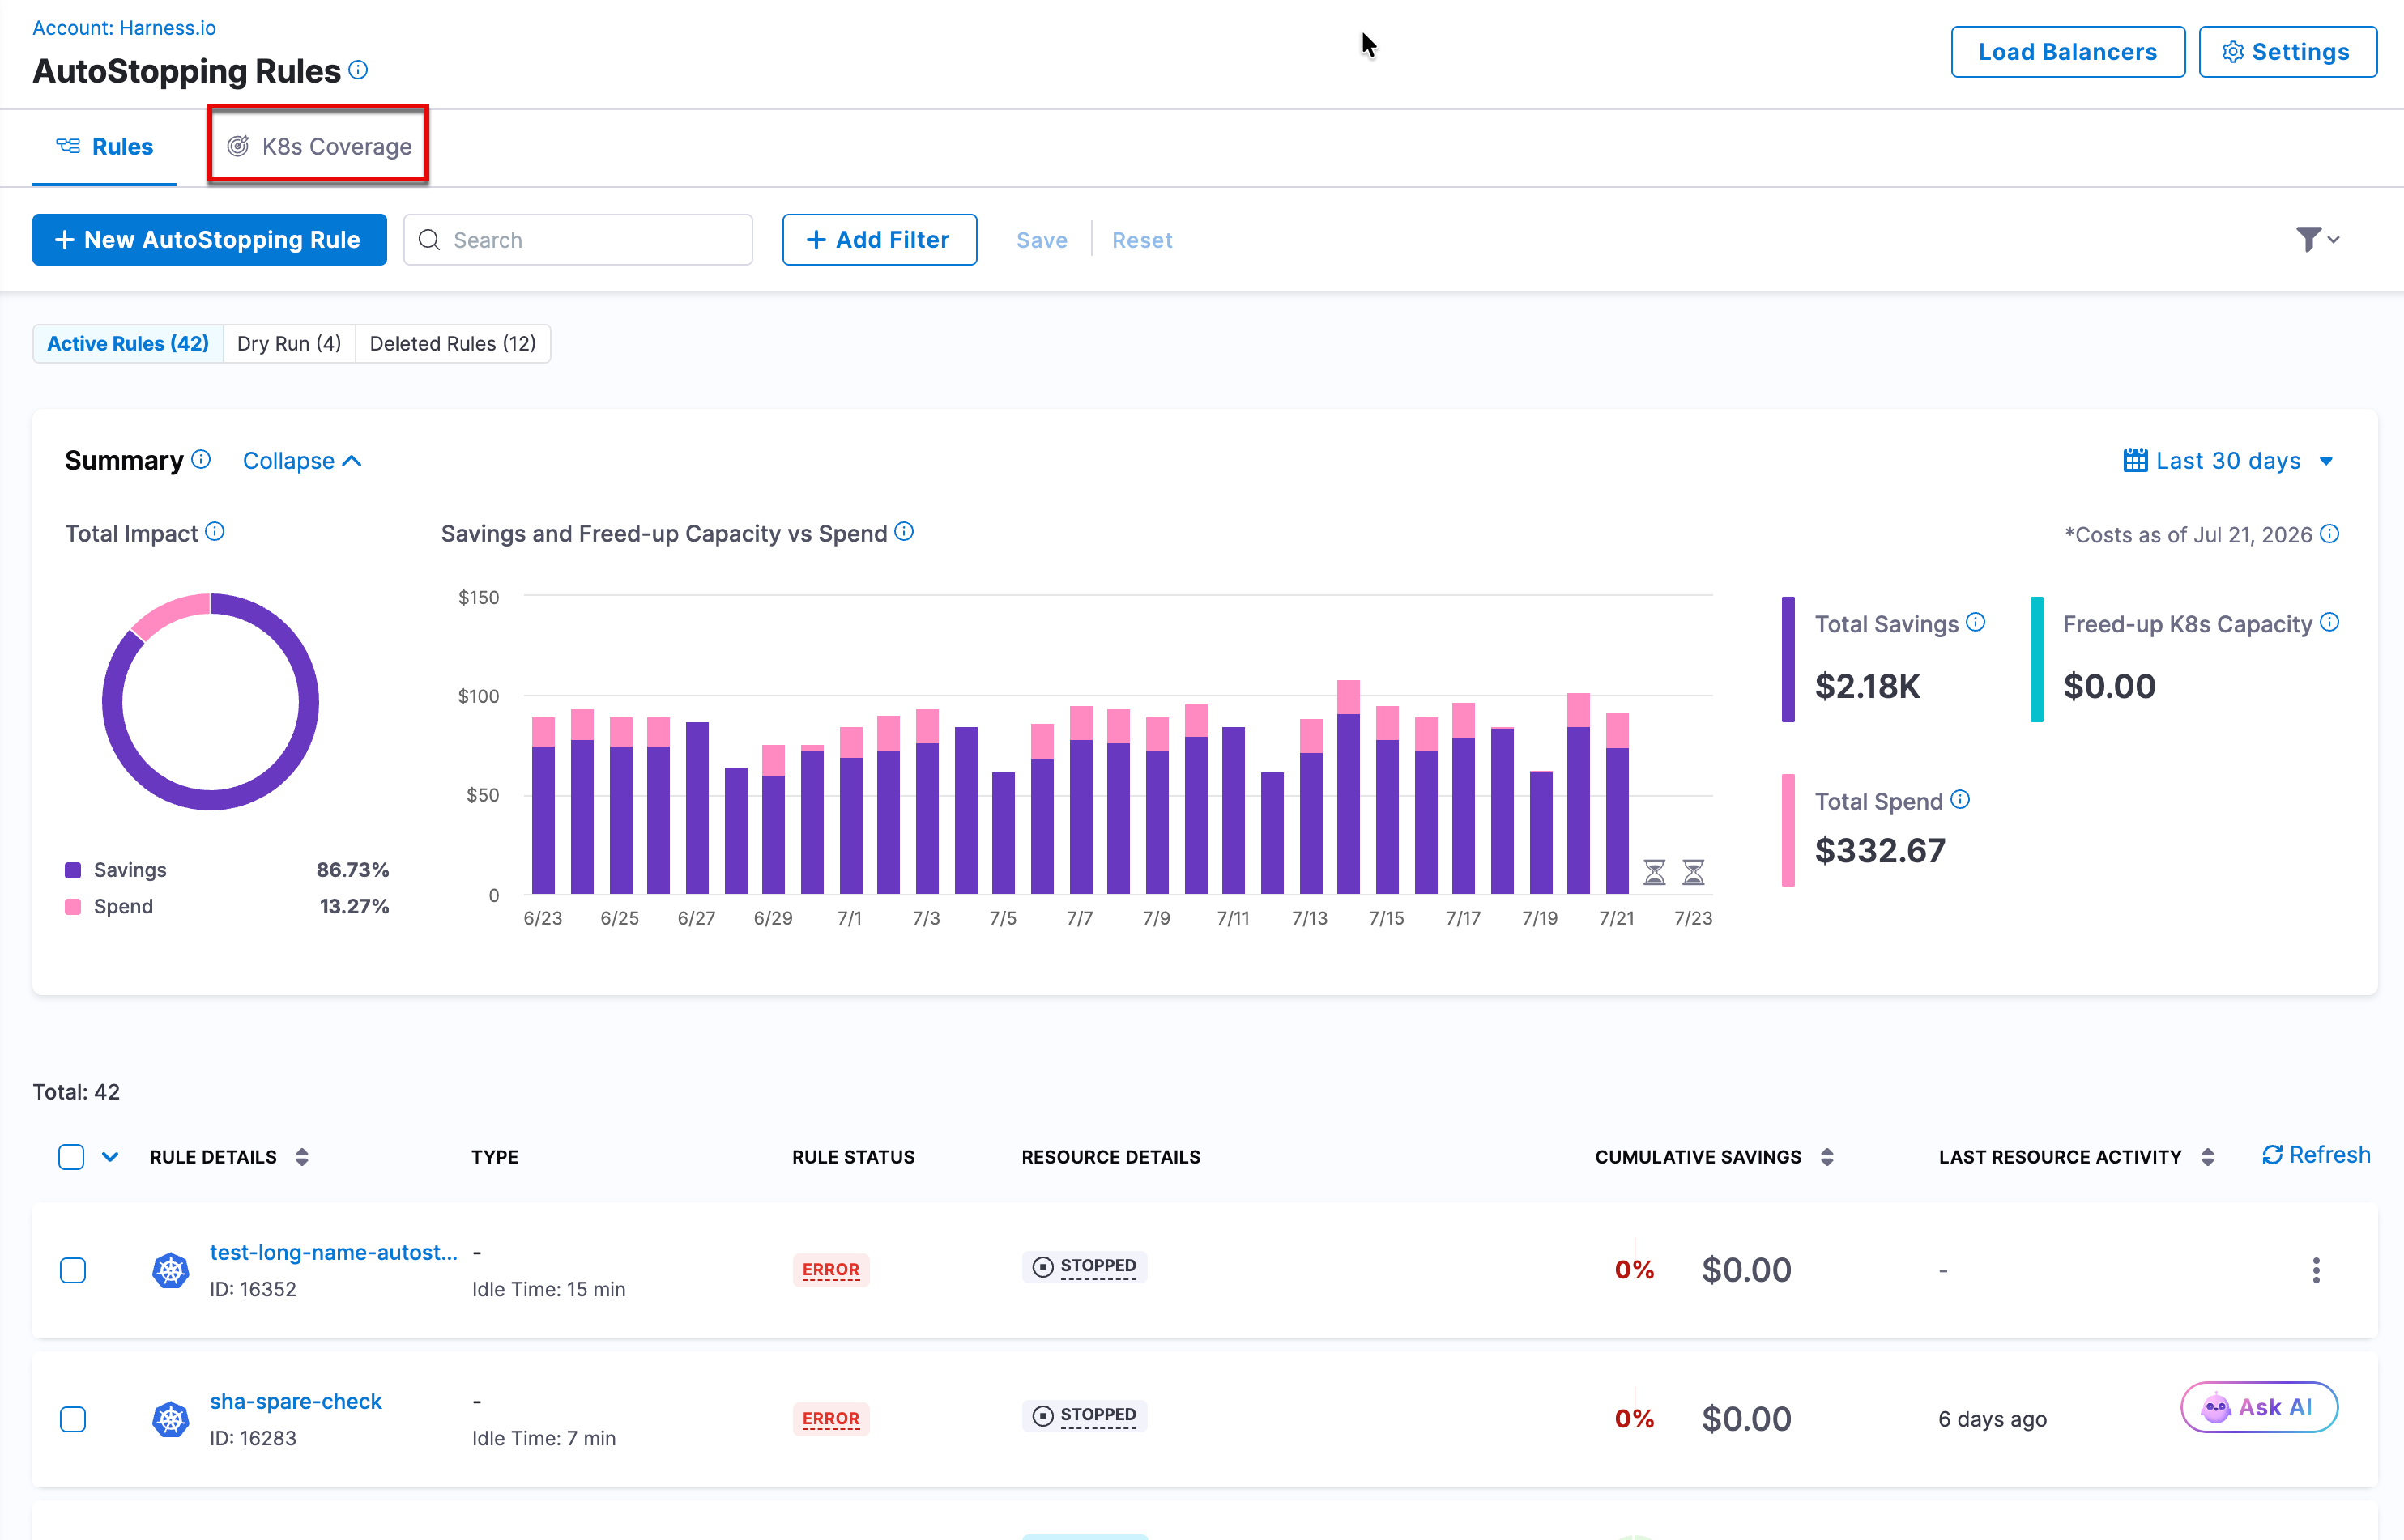This screenshot has height=1540, width=2404.
Task: Click the Savings purple legend swatch
Action: tap(73, 870)
